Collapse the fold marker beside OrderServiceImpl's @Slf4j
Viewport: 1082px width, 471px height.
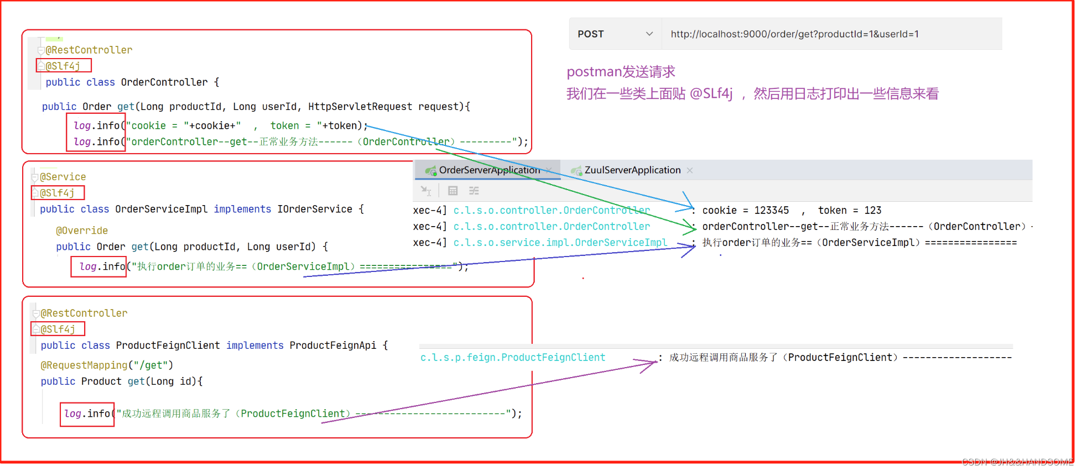point(35,193)
